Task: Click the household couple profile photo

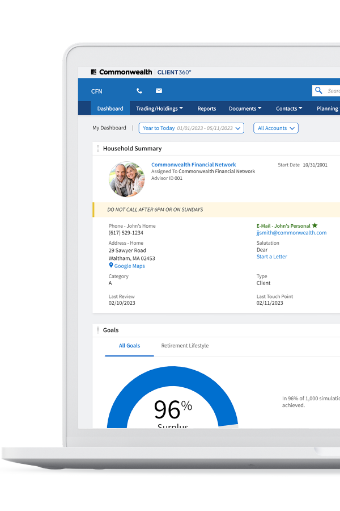Action: point(126,179)
